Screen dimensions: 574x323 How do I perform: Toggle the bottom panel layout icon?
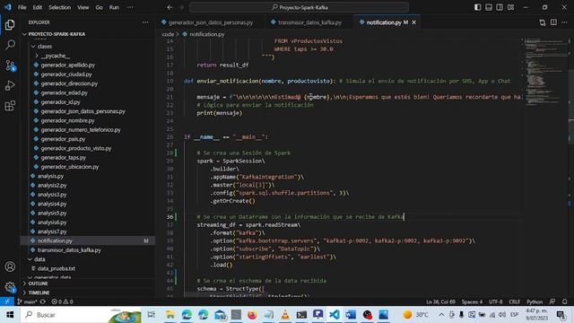click(488, 7)
